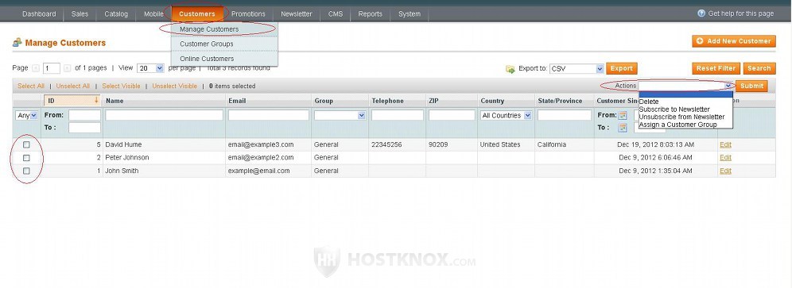Viewport: 792px width, 288px height.
Task: Open the CMS menu
Action: click(336, 14)
